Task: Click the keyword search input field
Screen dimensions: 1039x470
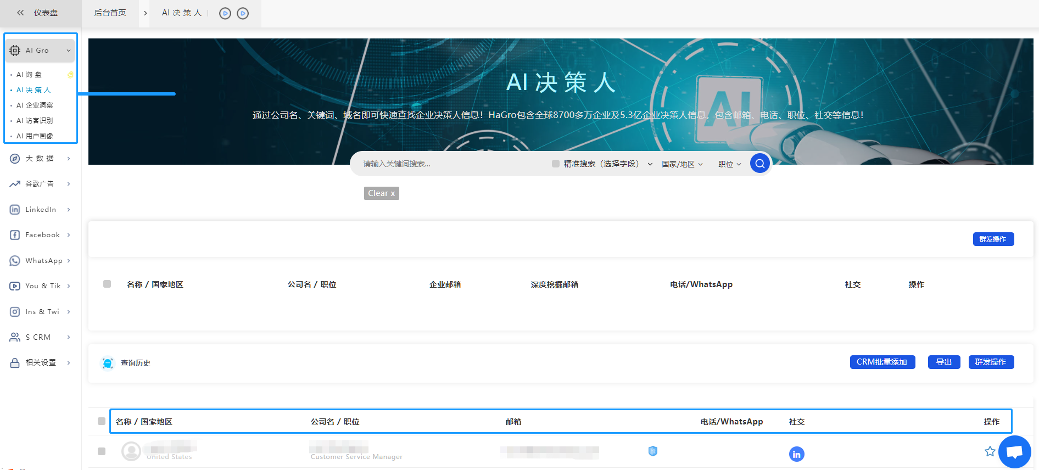Action: tap(450, 164)
